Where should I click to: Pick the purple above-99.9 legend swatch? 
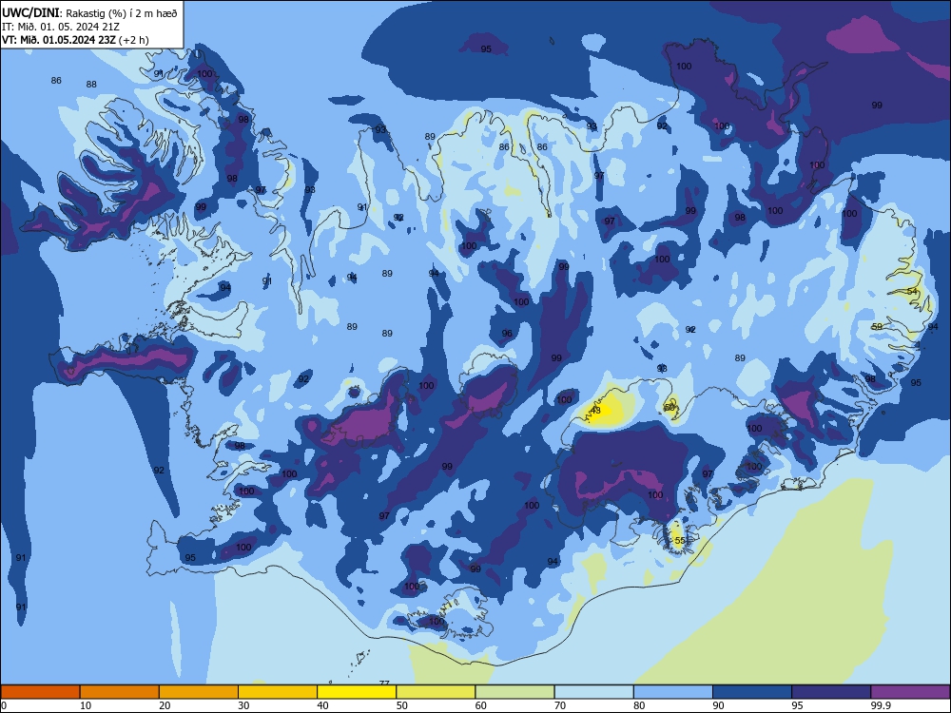910,692
